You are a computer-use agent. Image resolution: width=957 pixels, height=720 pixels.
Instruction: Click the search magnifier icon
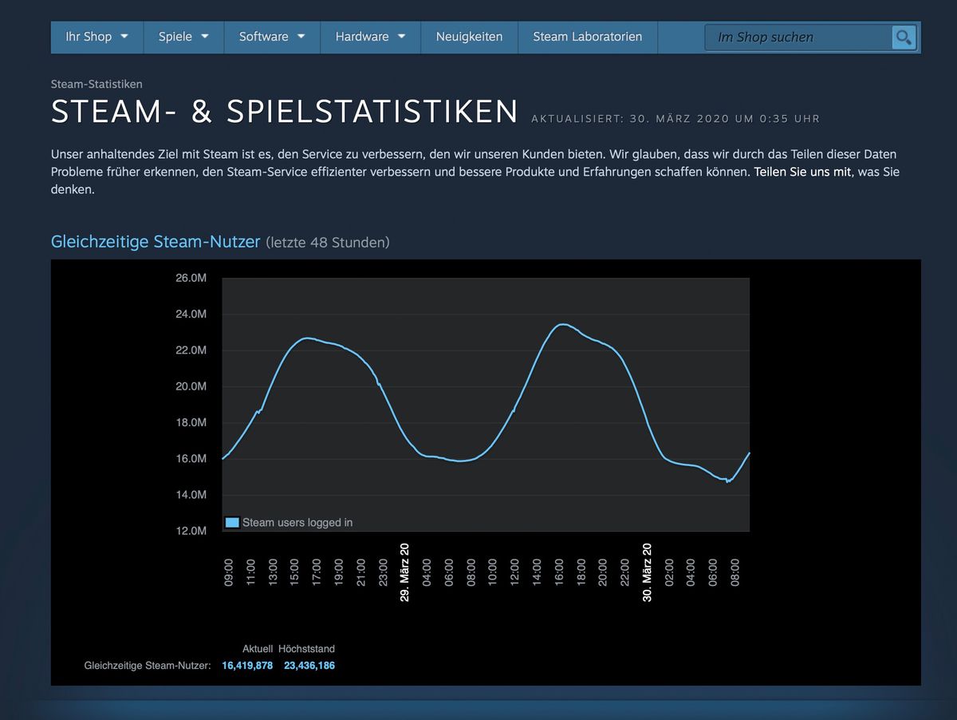[903, 37]
